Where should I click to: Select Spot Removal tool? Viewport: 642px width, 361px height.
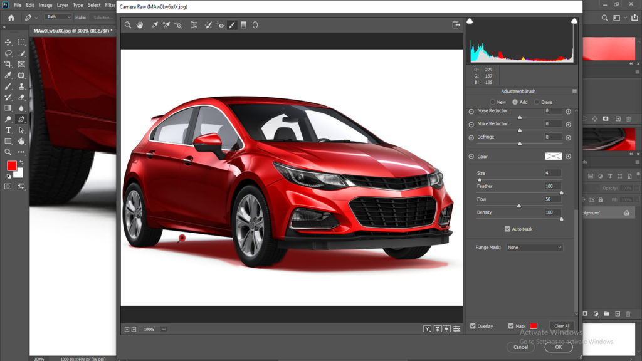(x=208, y=25)
